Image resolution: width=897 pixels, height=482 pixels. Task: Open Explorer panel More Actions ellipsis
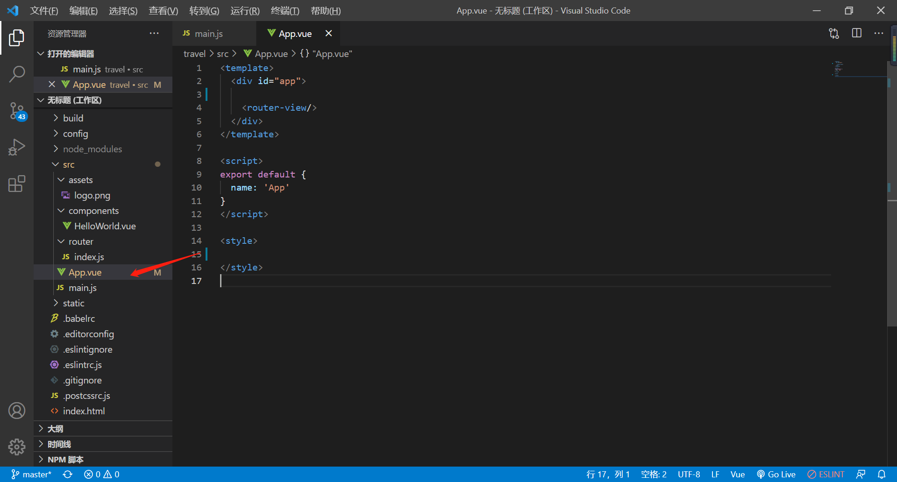154,33
